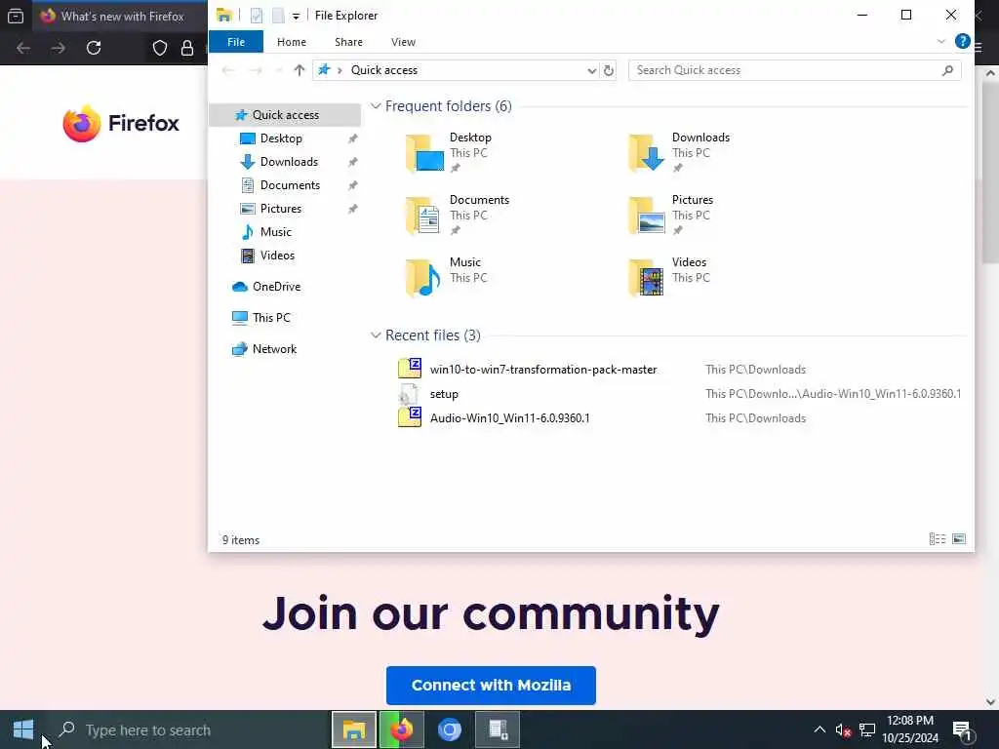Click the pin icon beside Downloads in sidebar
The image size is (999, 749).
352,163
